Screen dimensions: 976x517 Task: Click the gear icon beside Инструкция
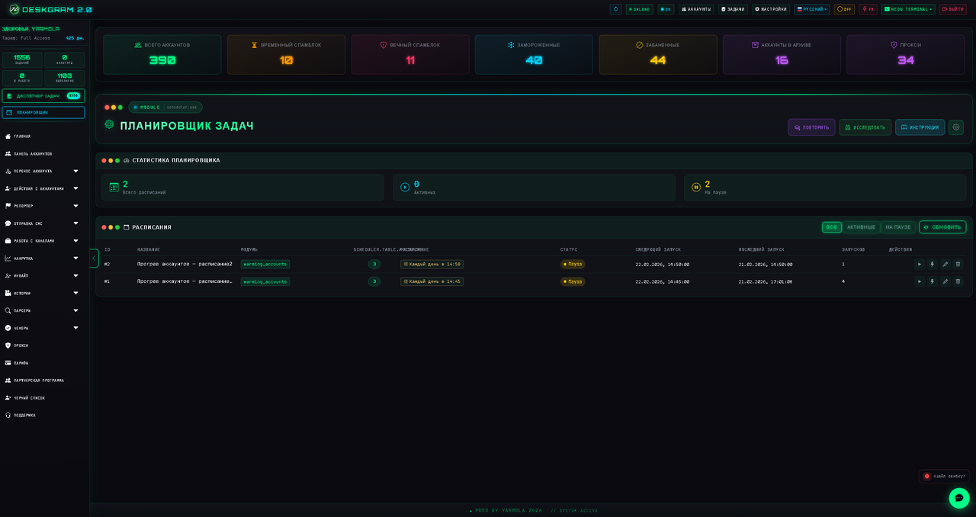click(955, 127)
